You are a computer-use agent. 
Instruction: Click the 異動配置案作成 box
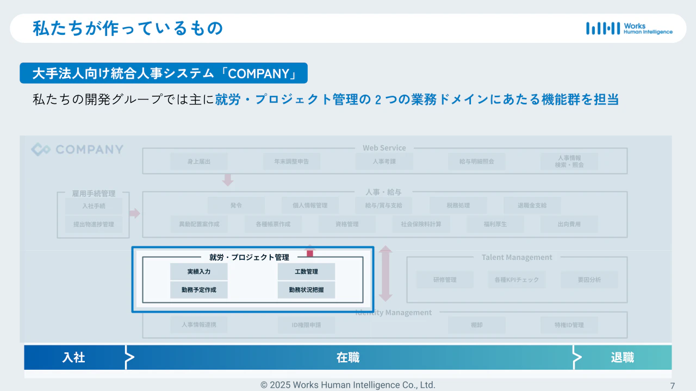pyautogui.click(x=199, y=224)
